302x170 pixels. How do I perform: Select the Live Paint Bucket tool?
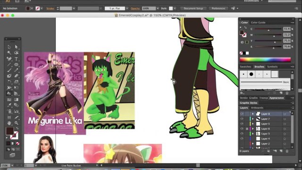pyautogui.click(x=9, y=93)
